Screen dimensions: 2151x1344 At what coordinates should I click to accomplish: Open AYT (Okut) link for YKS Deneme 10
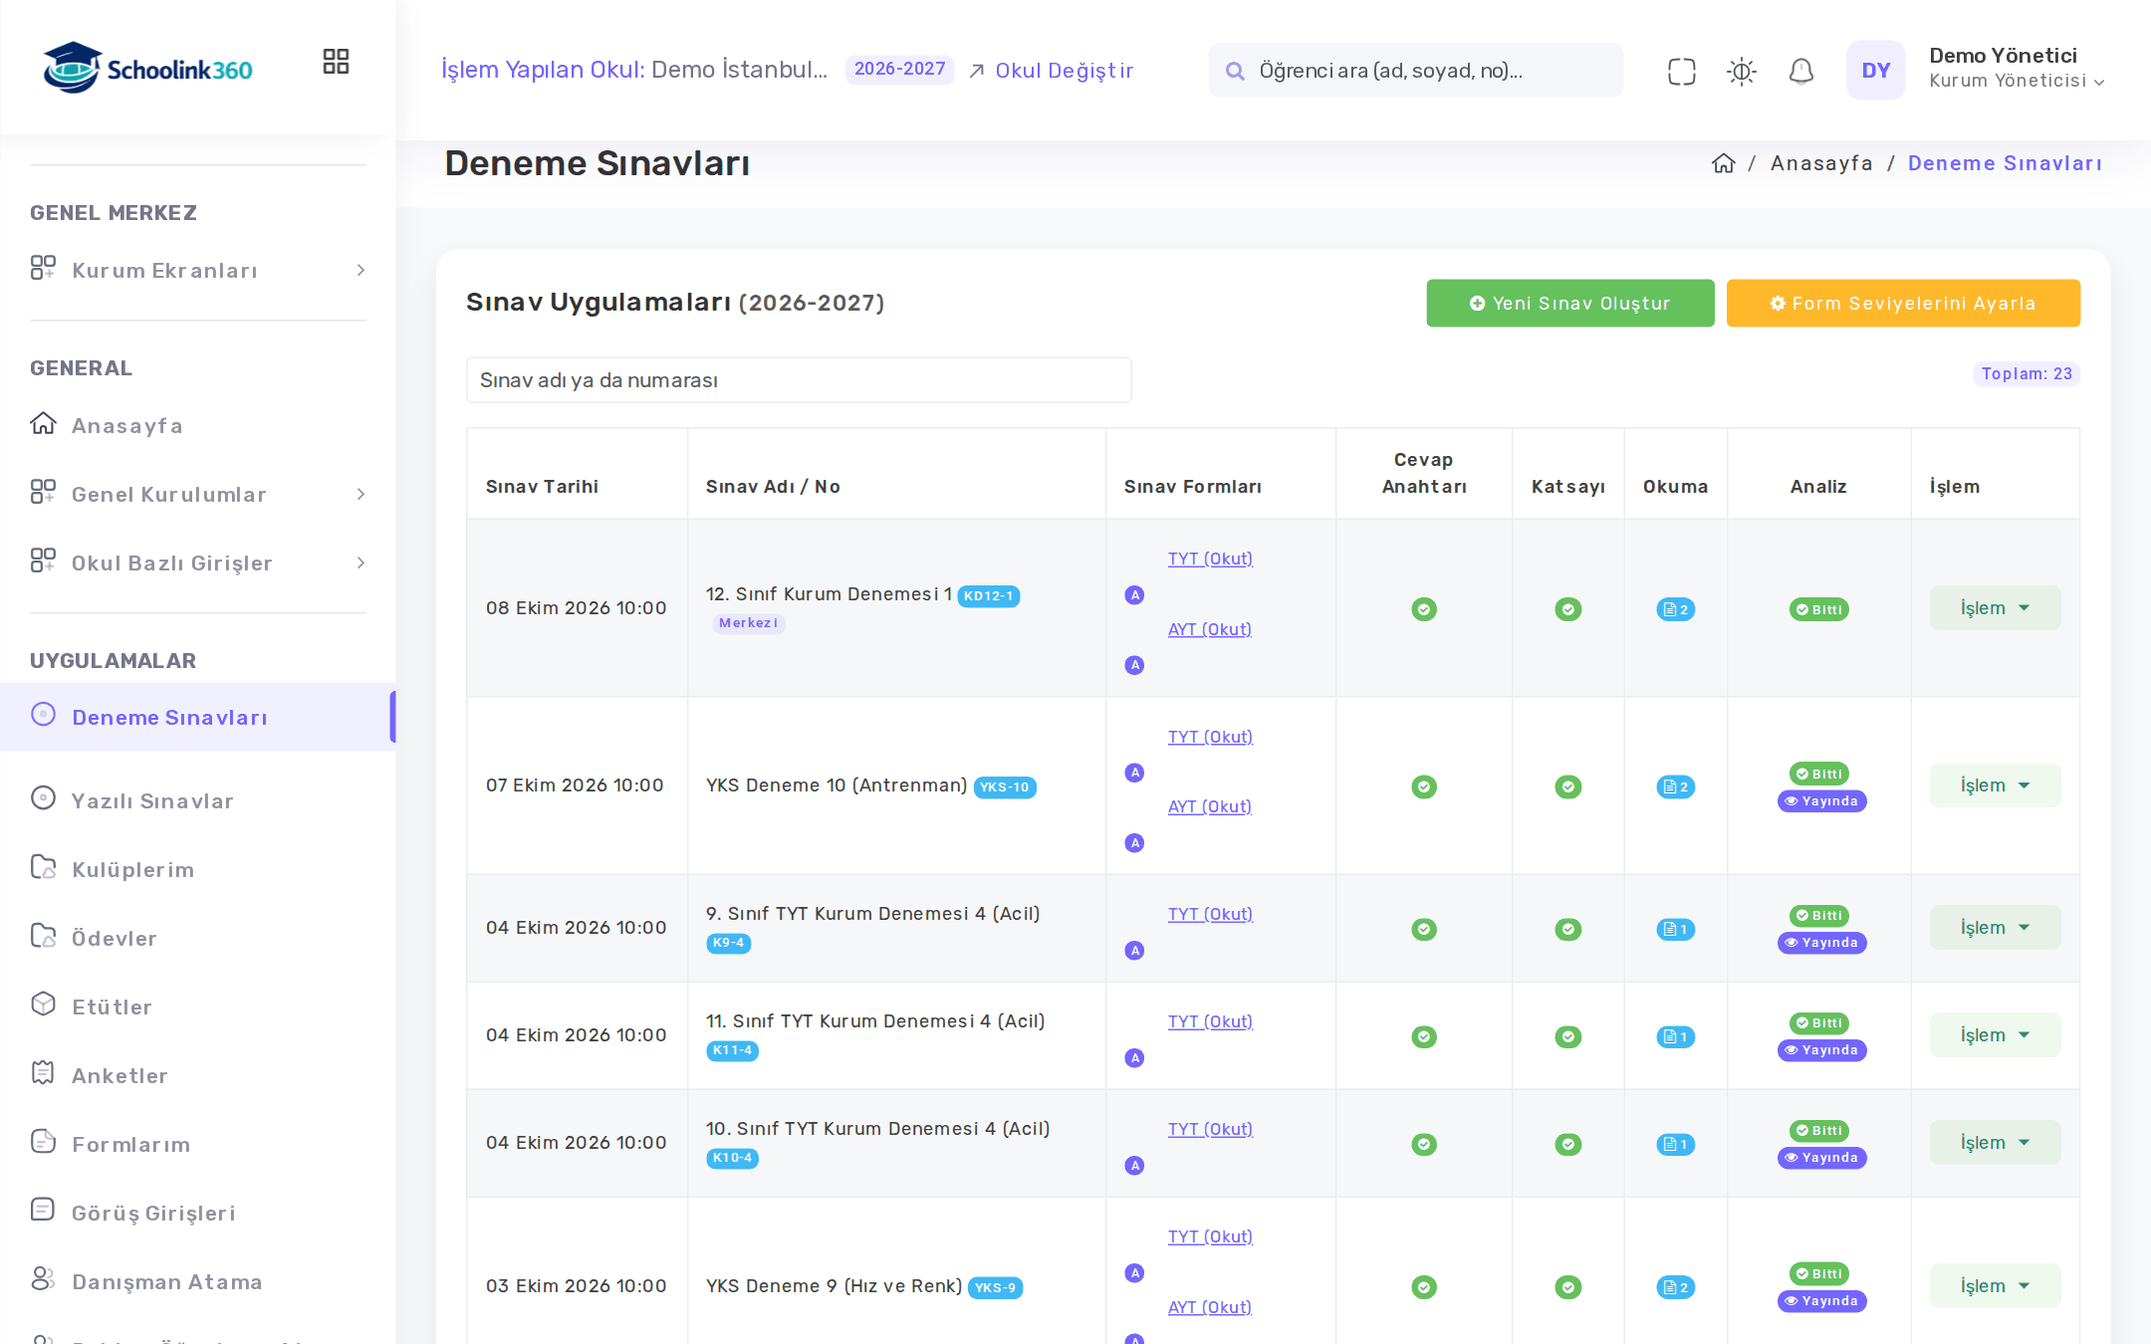coord(1210,806)
